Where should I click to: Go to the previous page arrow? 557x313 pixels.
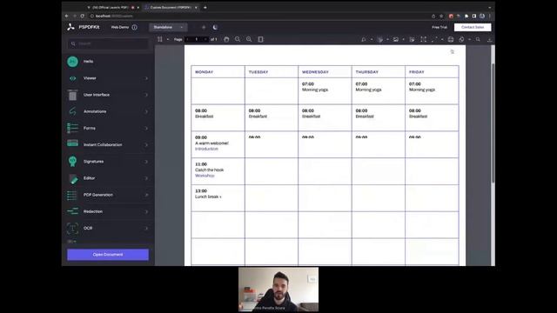(187, 39)
